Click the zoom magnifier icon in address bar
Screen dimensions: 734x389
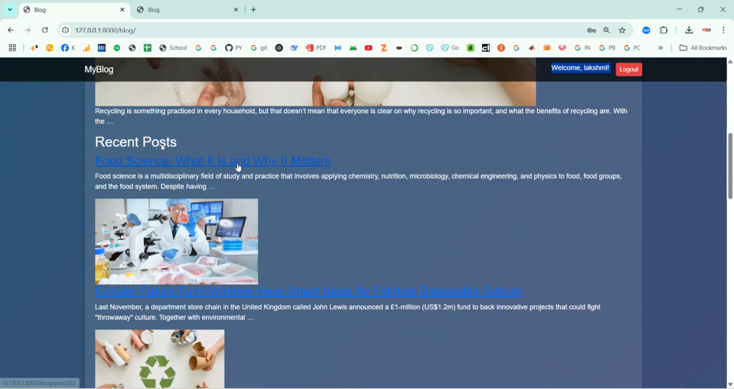(x=607, y=30)
